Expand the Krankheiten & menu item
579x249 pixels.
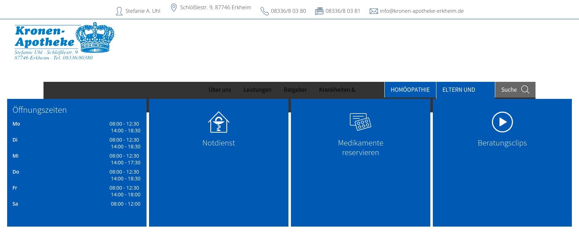click(x=337, y=90)
